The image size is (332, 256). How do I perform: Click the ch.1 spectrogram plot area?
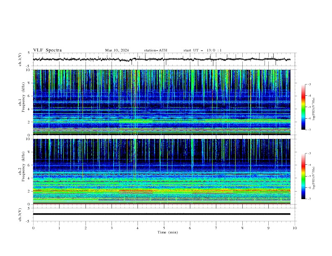click(161, 102)
